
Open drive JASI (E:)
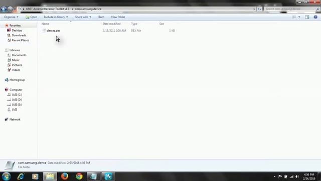click(17, 105)
